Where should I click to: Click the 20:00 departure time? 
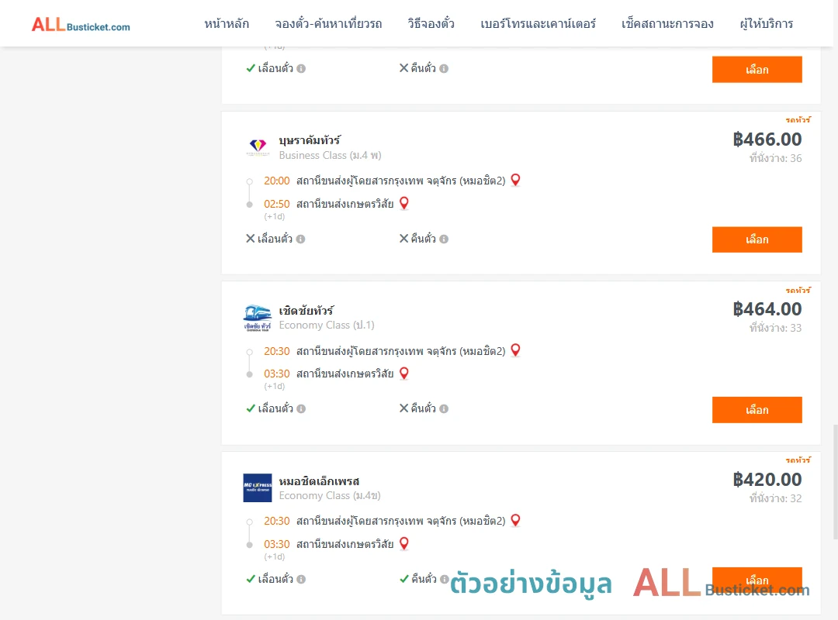(x=277, y=181)
